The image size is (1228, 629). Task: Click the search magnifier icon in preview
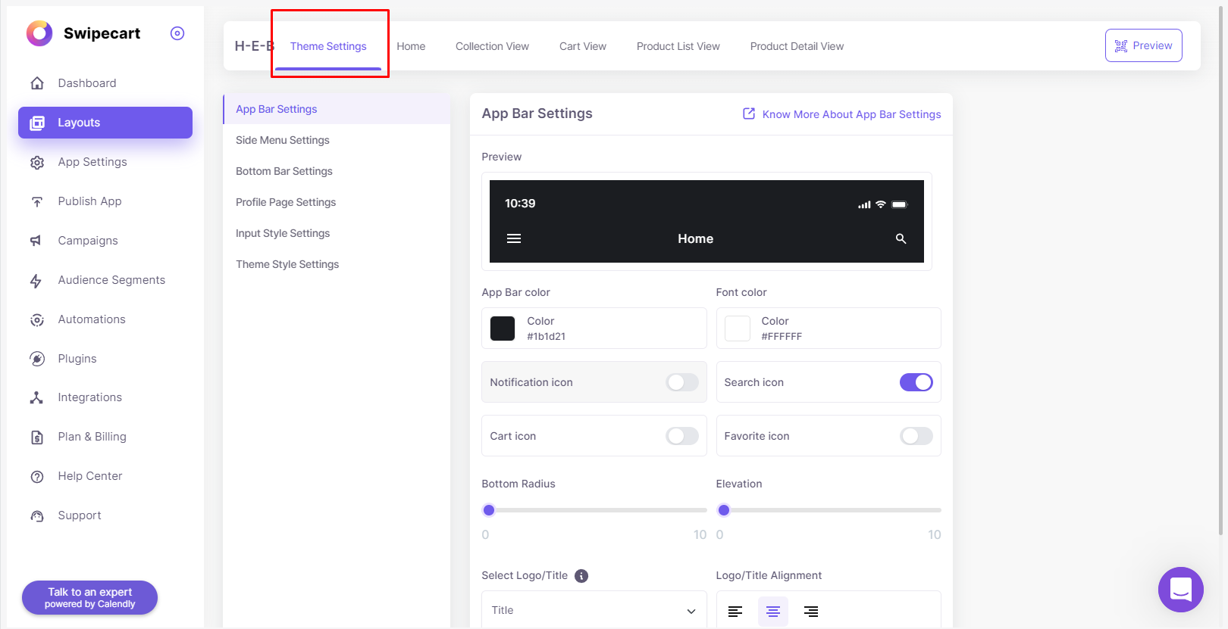(901, 238)
